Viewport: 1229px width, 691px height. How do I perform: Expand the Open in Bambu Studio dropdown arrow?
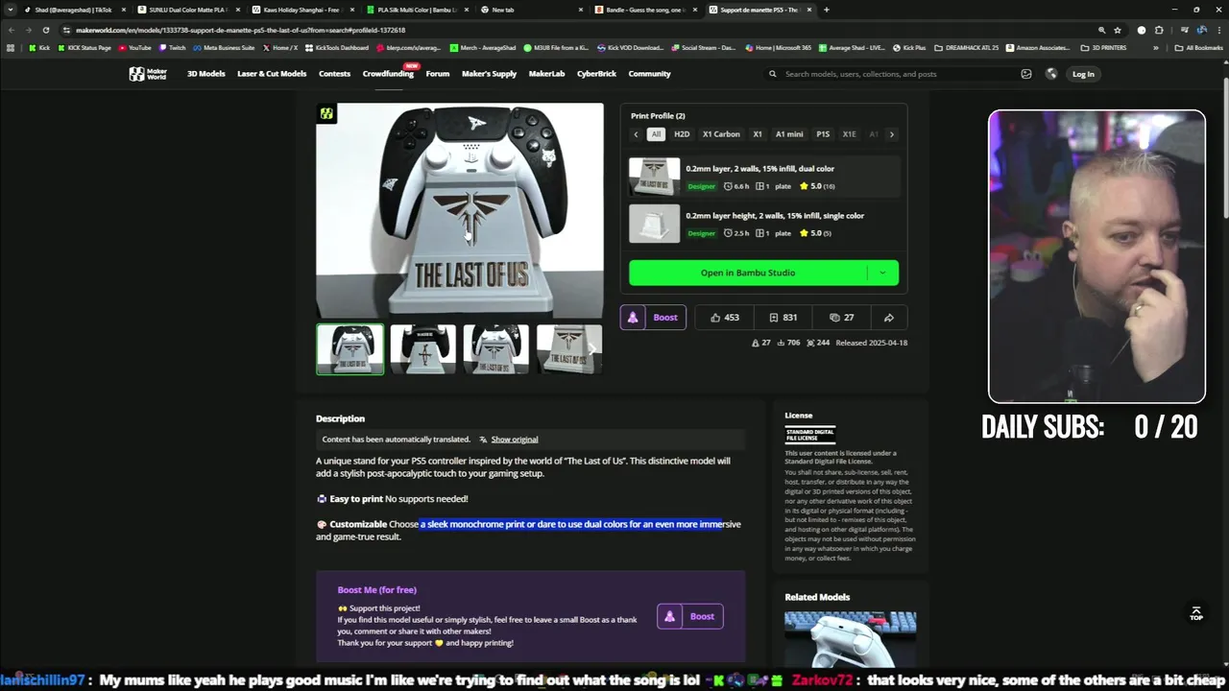[882, 273]
